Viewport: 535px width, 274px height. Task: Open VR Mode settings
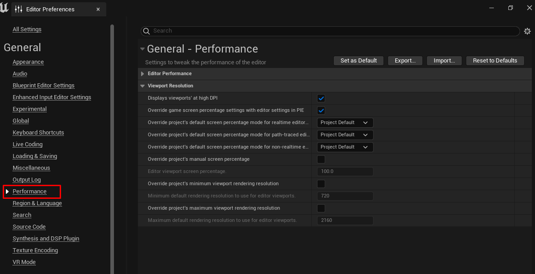pos(24,262)
